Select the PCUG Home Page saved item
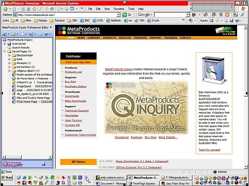 (x=33, y=102)
